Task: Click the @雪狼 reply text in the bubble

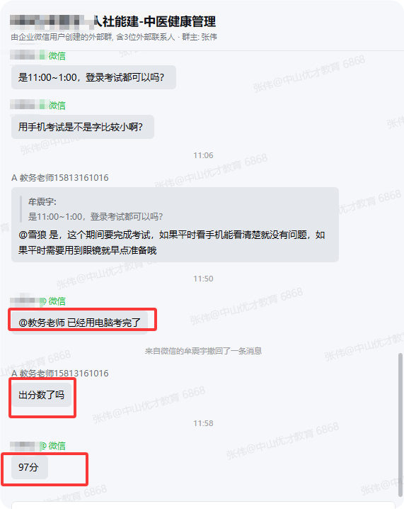Action: pos(172,242)
